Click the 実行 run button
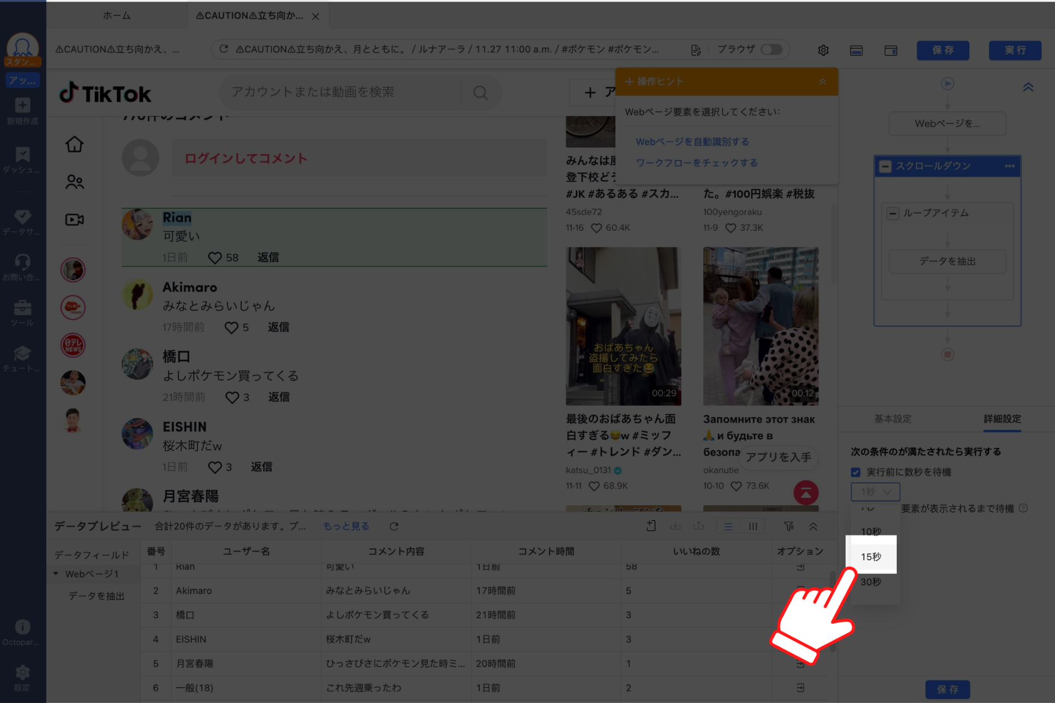 [1015, 50]
